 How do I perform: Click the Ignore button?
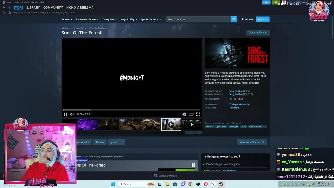point(114,142)
